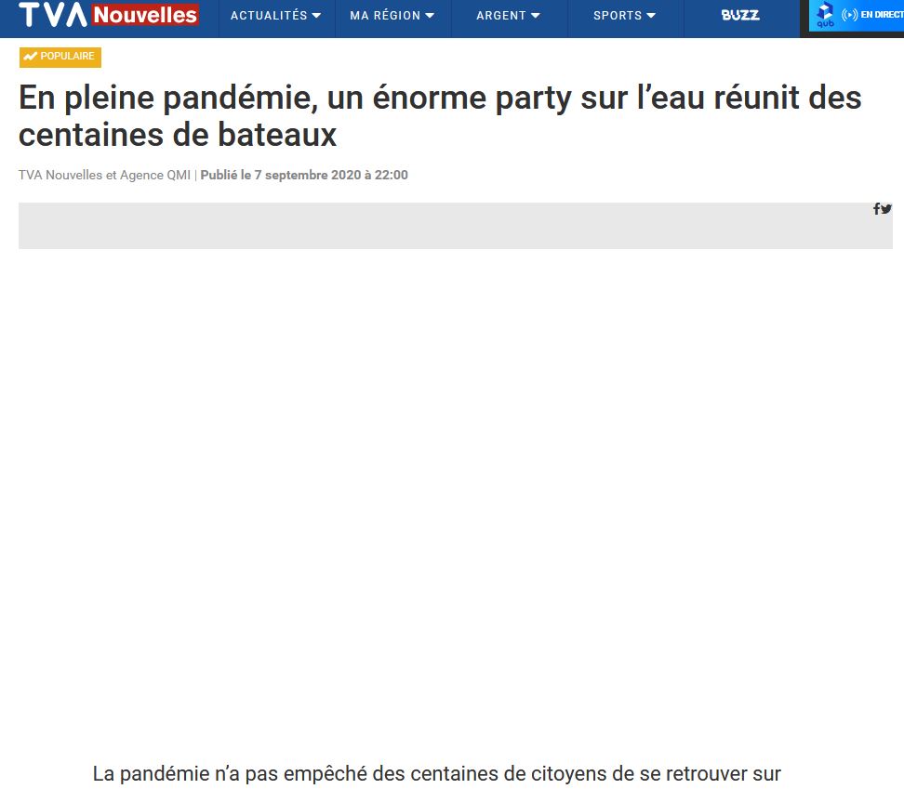Select the Actualités menu label
The image size is (904, 789).
coord(269,16)
